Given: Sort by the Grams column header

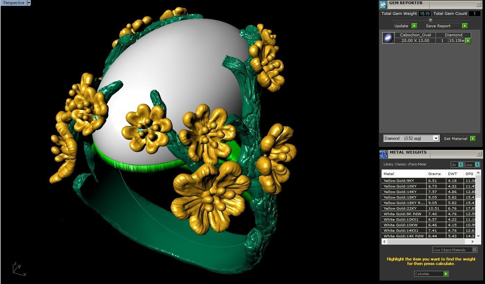Looking at the screenshot, I should [434, 174].
